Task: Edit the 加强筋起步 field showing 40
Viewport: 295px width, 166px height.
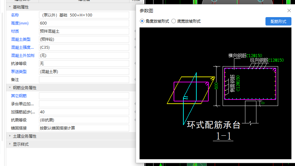Action: click(84, 112)
